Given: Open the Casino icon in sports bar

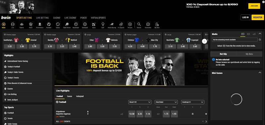Looking at the screenshot, I should [x=22, y=25].
